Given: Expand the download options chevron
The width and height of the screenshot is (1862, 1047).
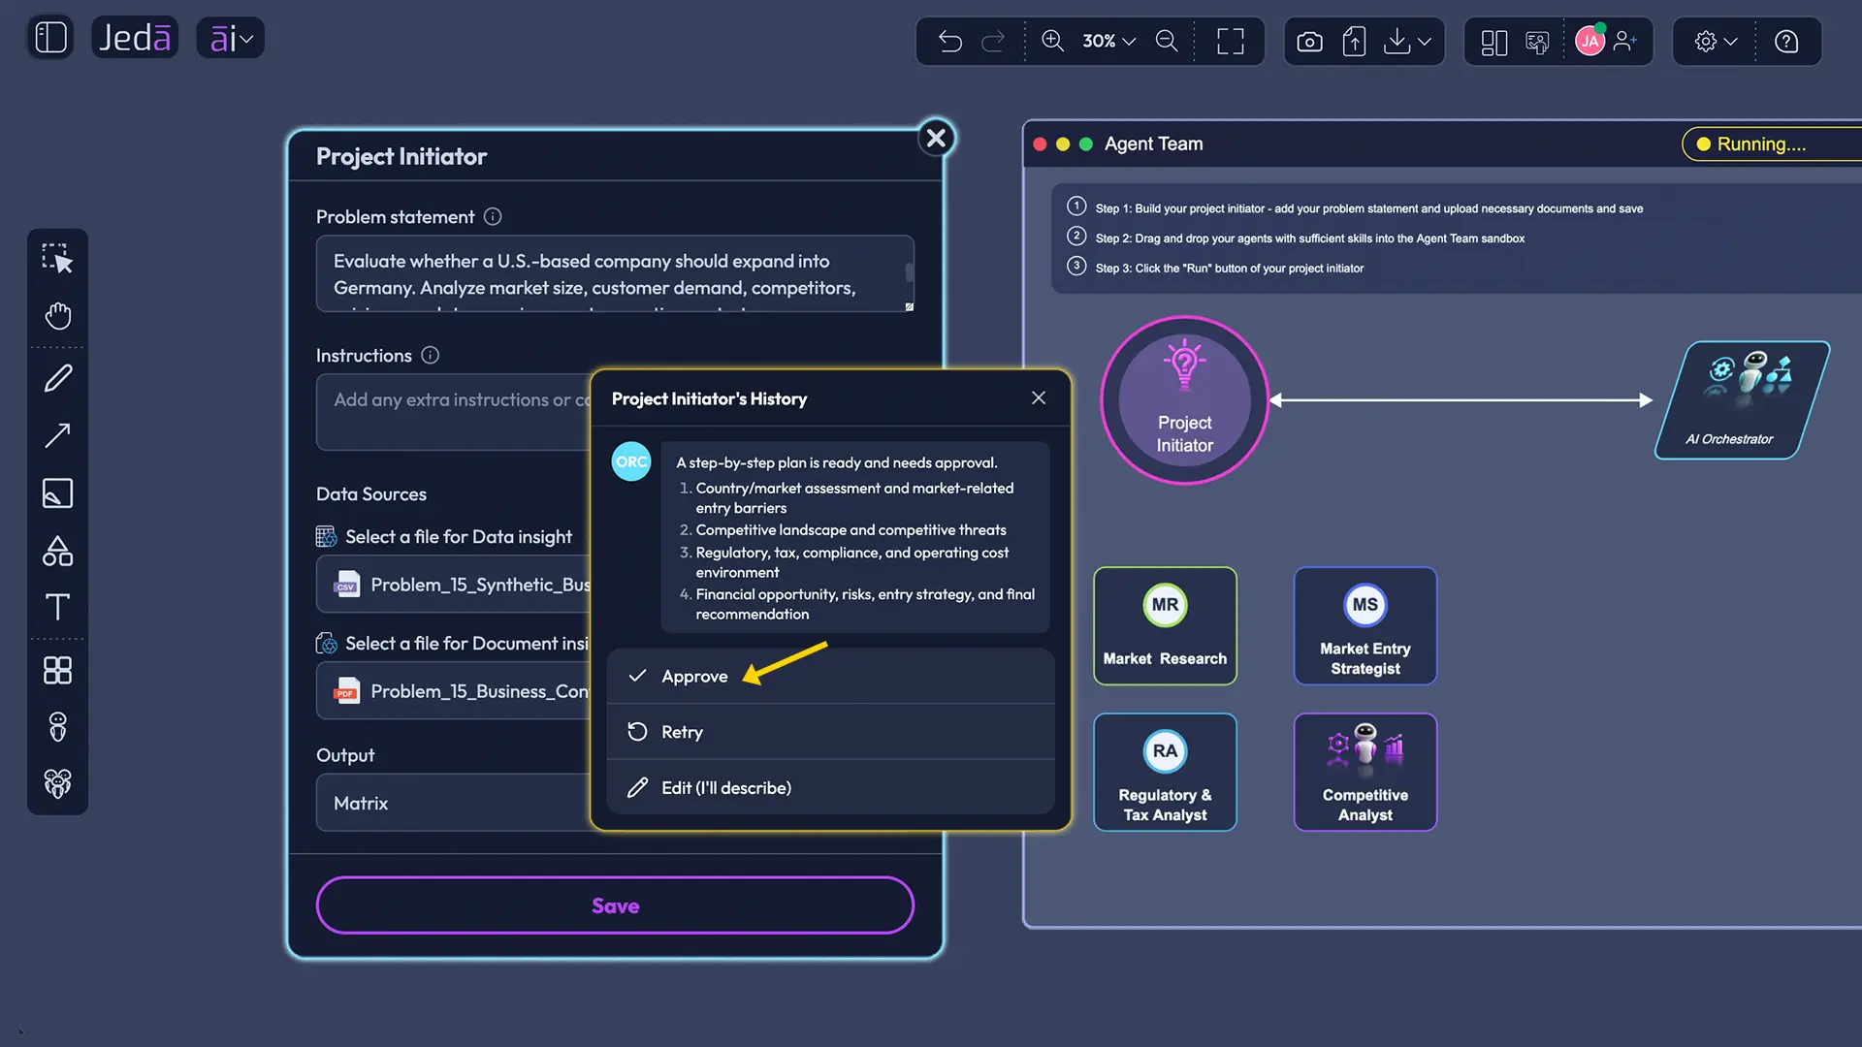Looking at the screenshot, I should click(x=1425, y=42).
